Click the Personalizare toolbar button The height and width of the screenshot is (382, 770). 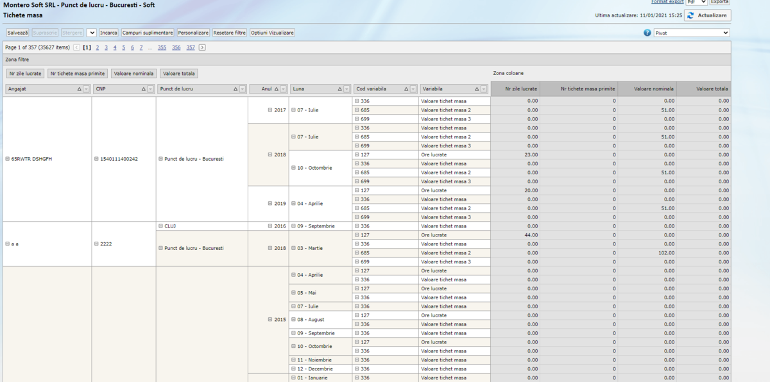[193, 33]
